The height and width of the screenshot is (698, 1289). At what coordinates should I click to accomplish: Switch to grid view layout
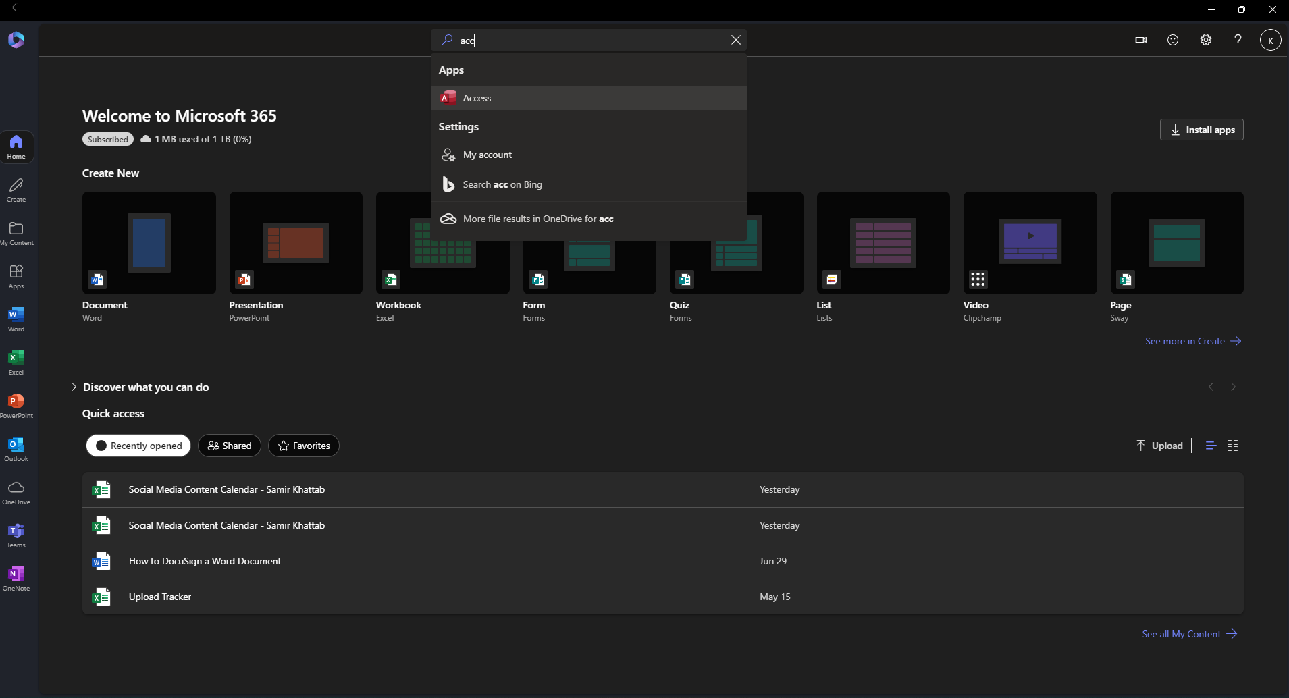(x=1233, y=446)
